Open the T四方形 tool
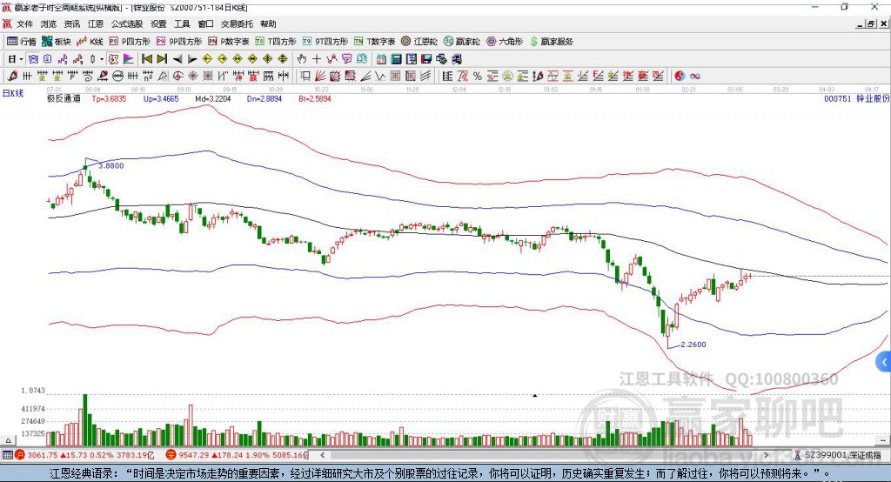Screen dimensions: 891x482 pos(276,42)
